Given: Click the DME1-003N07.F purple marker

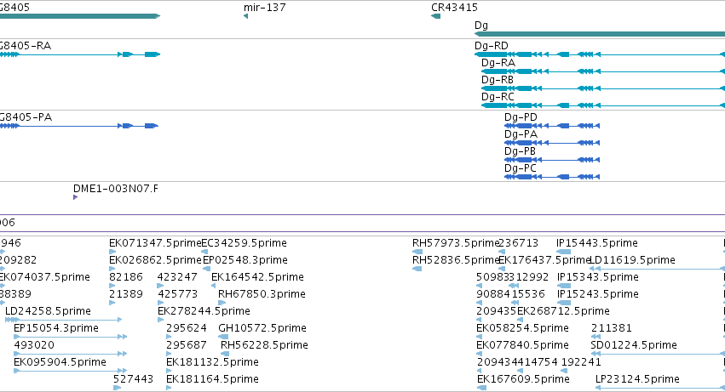Looking at the screenshot, I should 75,197.
